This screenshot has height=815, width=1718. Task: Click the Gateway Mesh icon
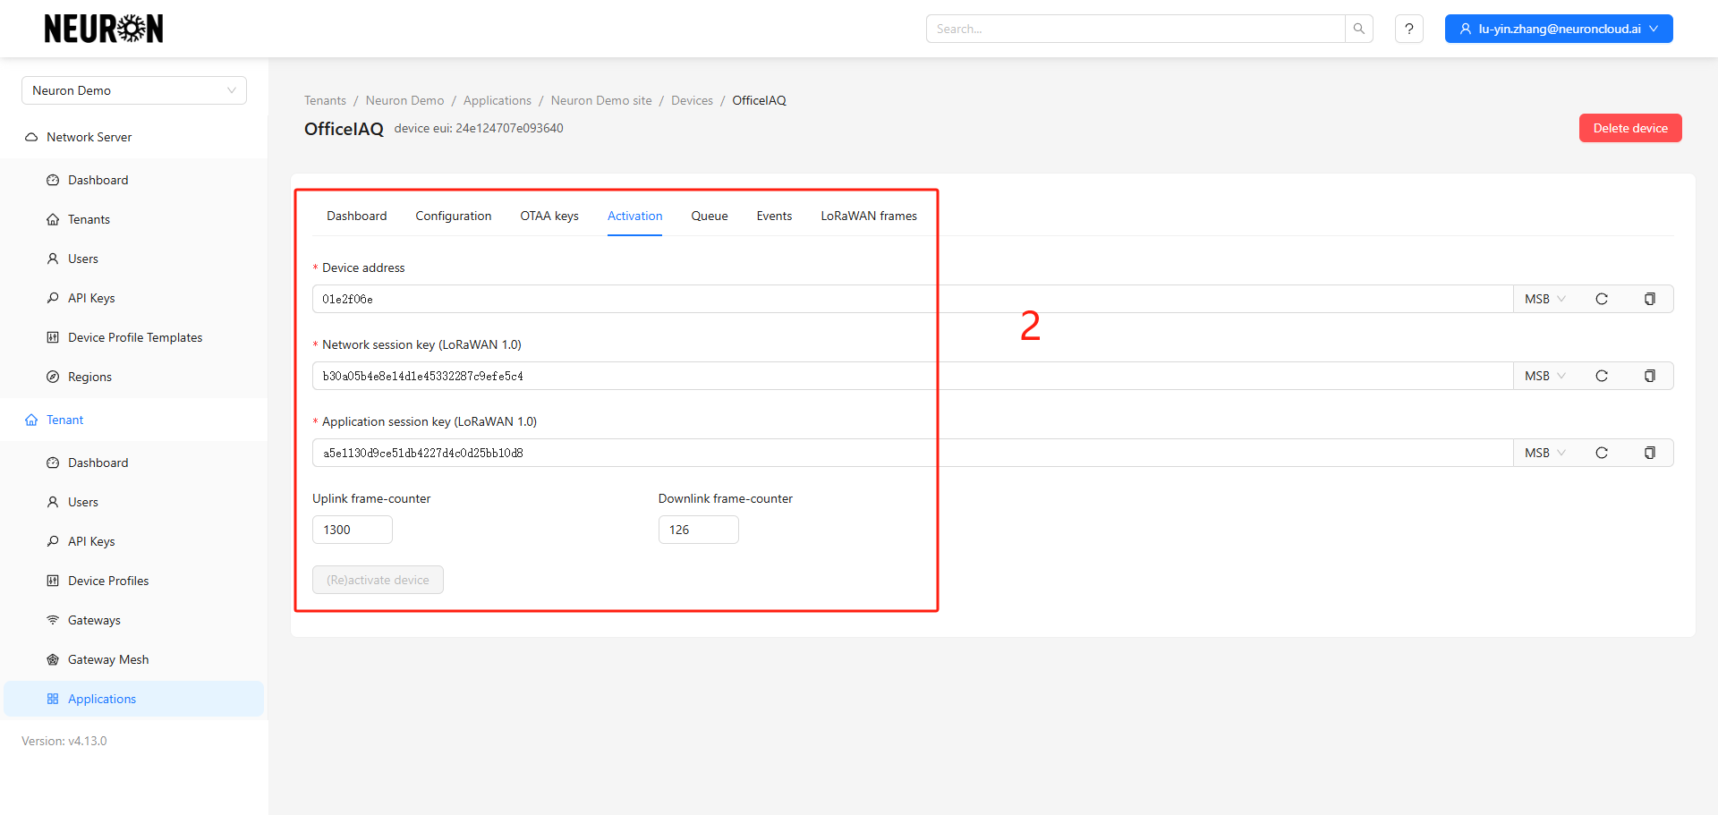tap(53, 659)
